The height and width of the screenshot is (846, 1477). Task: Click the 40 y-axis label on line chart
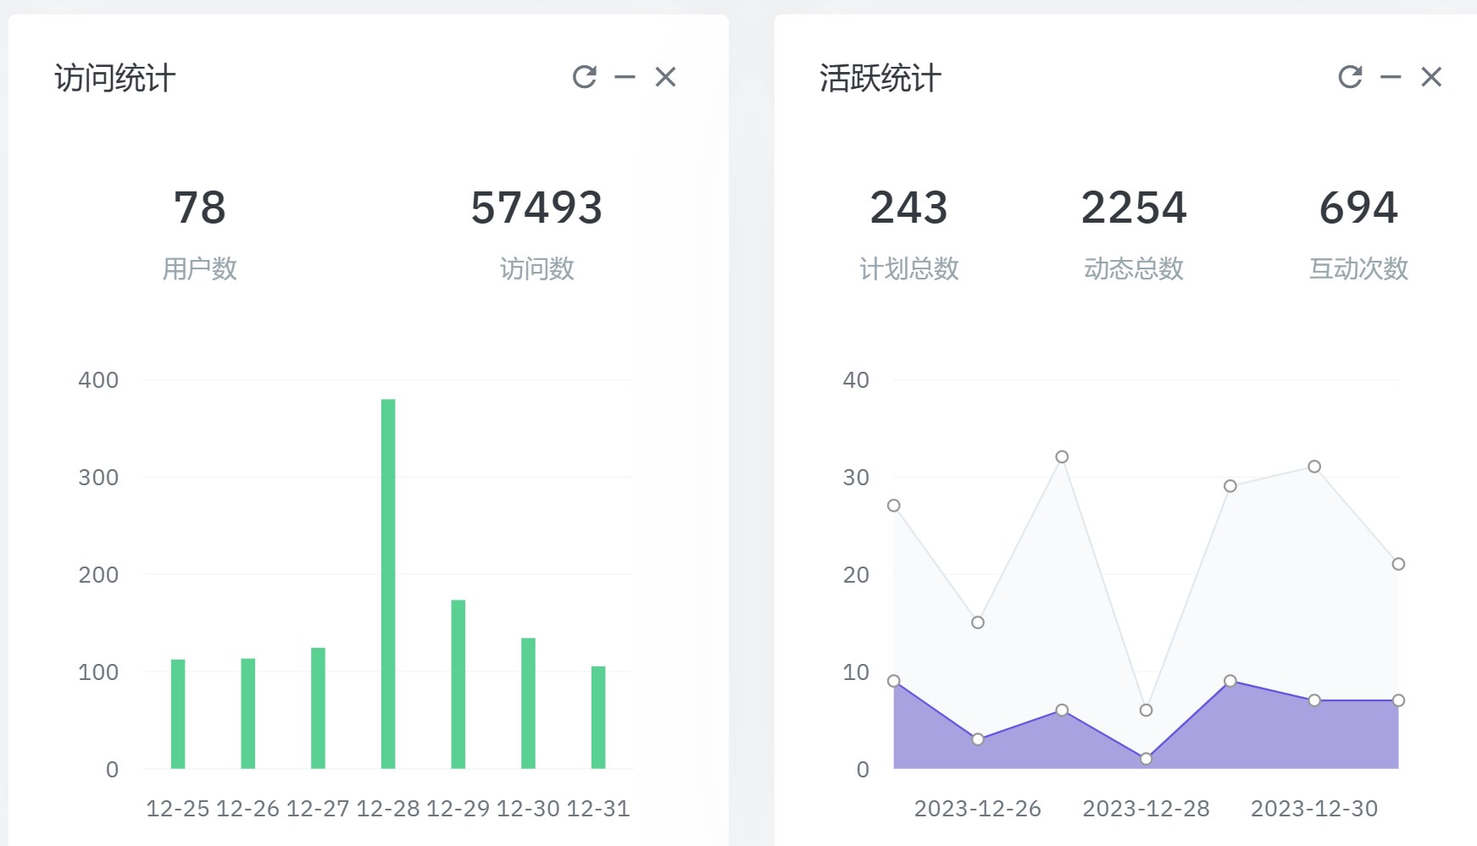[856, 380]
